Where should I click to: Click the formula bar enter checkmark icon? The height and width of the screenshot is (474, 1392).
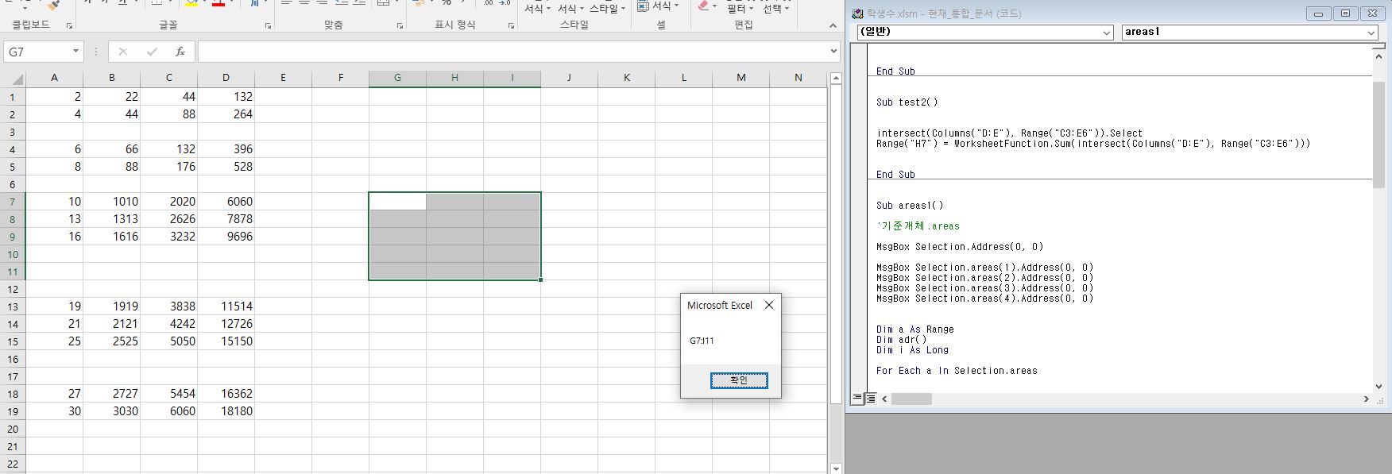[152, 52]
